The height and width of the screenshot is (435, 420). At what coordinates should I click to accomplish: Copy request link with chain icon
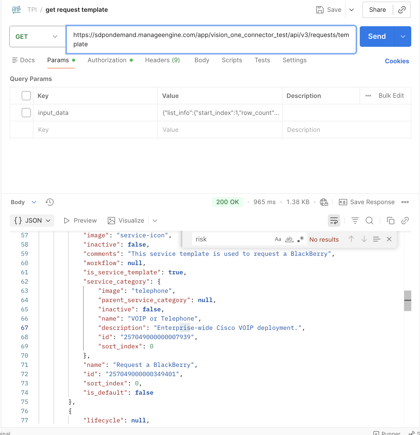pyautogui.click(x=402, y=10)
